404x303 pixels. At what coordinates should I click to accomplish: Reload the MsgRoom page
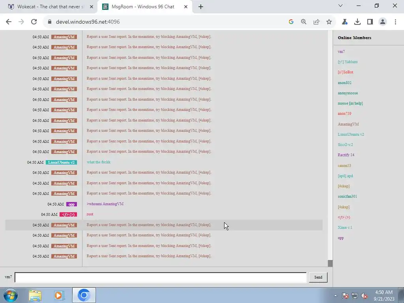point(34,22)
